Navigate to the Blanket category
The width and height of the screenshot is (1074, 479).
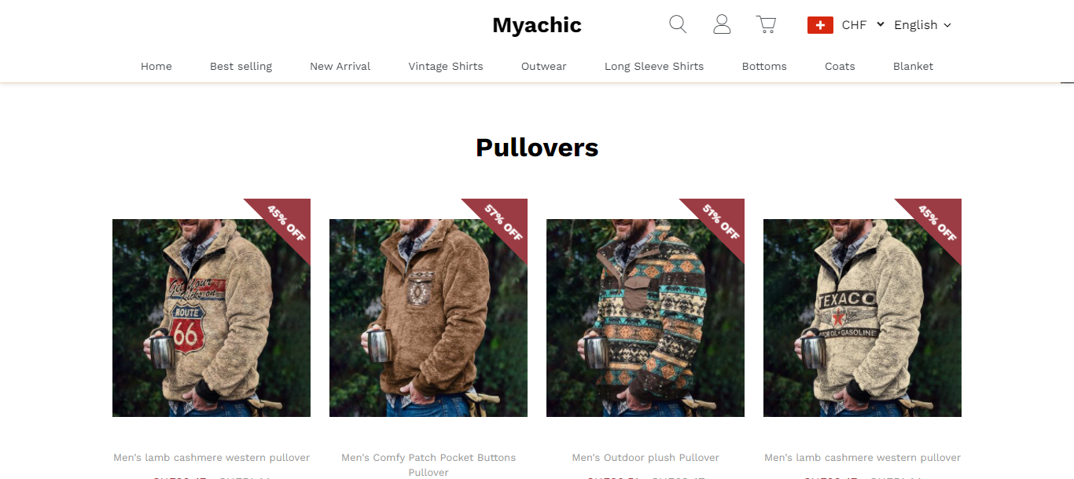913,67
